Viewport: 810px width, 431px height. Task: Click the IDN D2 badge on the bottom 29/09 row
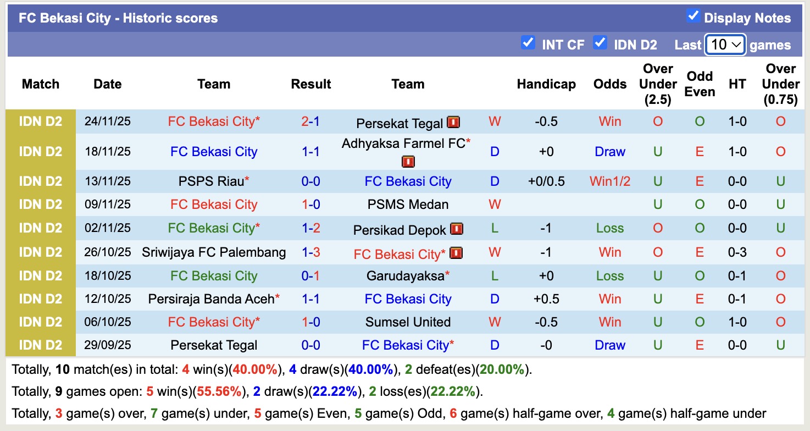41,345
